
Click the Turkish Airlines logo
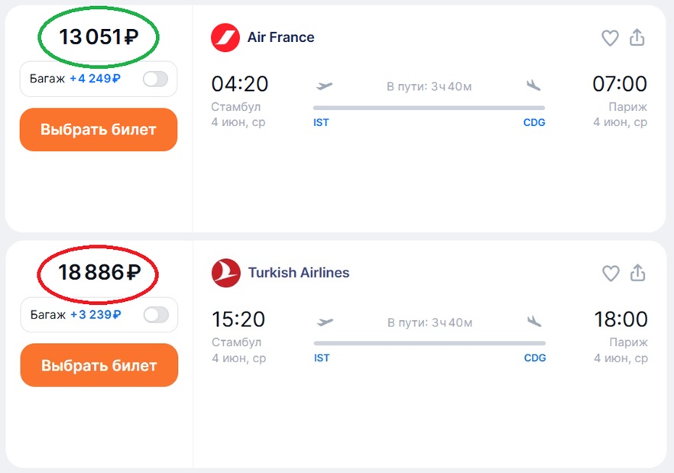click(226, 273)
